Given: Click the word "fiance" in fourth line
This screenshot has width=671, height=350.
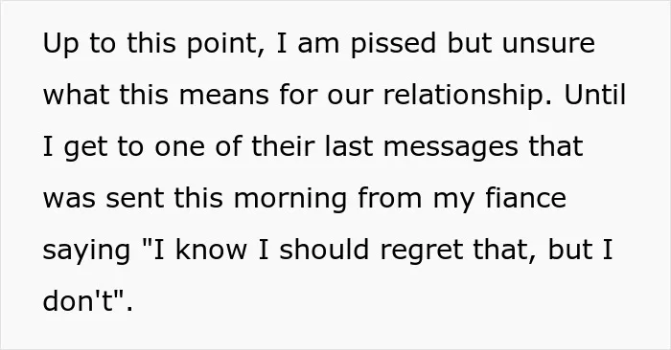Looking at the screenshot, I should [x=525, y=198].
